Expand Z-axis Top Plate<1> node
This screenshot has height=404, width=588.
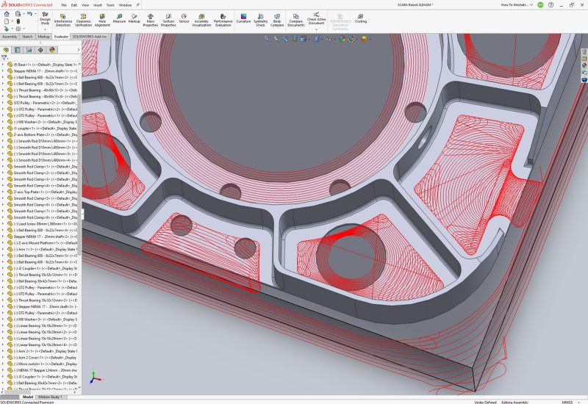3,192
